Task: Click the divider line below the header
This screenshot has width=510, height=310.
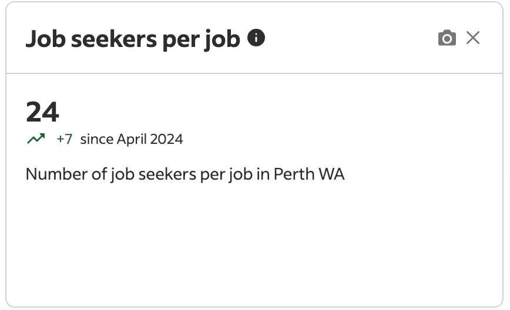Action: pyautogui.click(x=255, y=74)
